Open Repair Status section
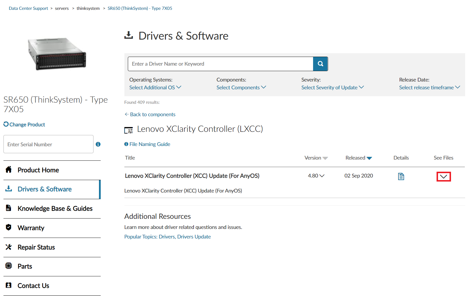 [52, 247]
